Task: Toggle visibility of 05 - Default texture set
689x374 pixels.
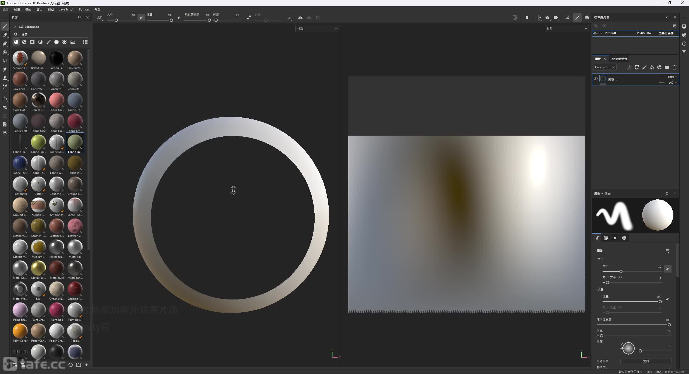Action: (595, 33)
